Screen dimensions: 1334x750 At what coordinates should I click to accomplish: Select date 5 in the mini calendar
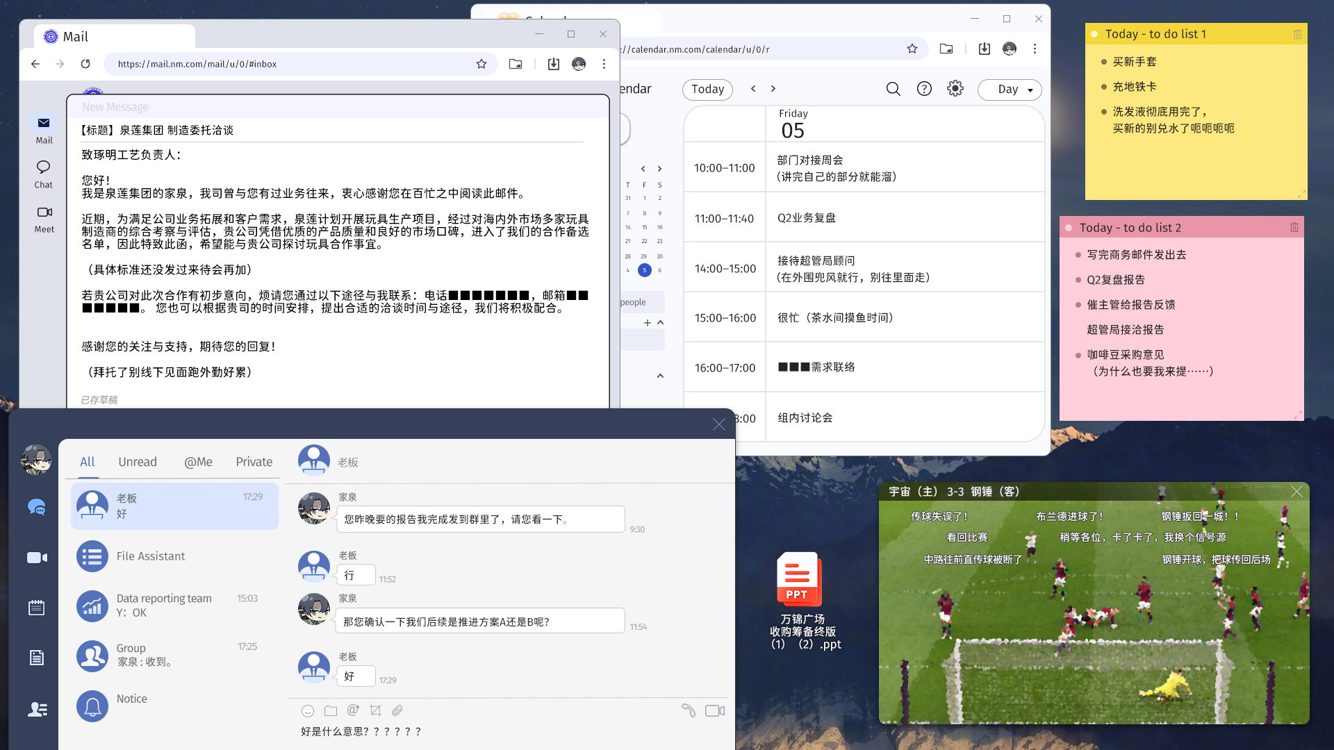tap(644, 270)
